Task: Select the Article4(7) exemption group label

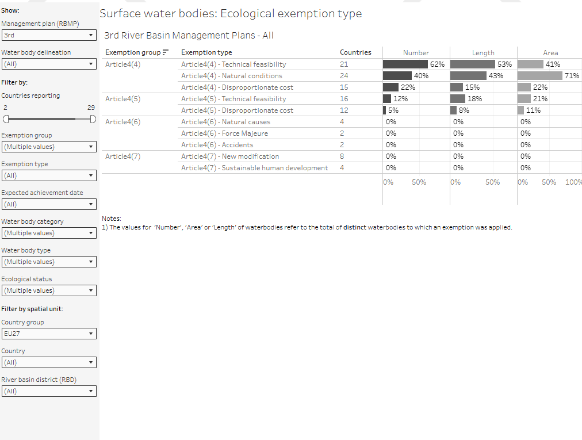Action: (x=123, y=156)
